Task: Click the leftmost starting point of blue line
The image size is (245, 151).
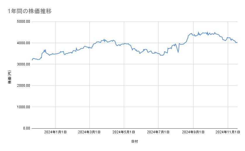Action: tap(32, 60)
